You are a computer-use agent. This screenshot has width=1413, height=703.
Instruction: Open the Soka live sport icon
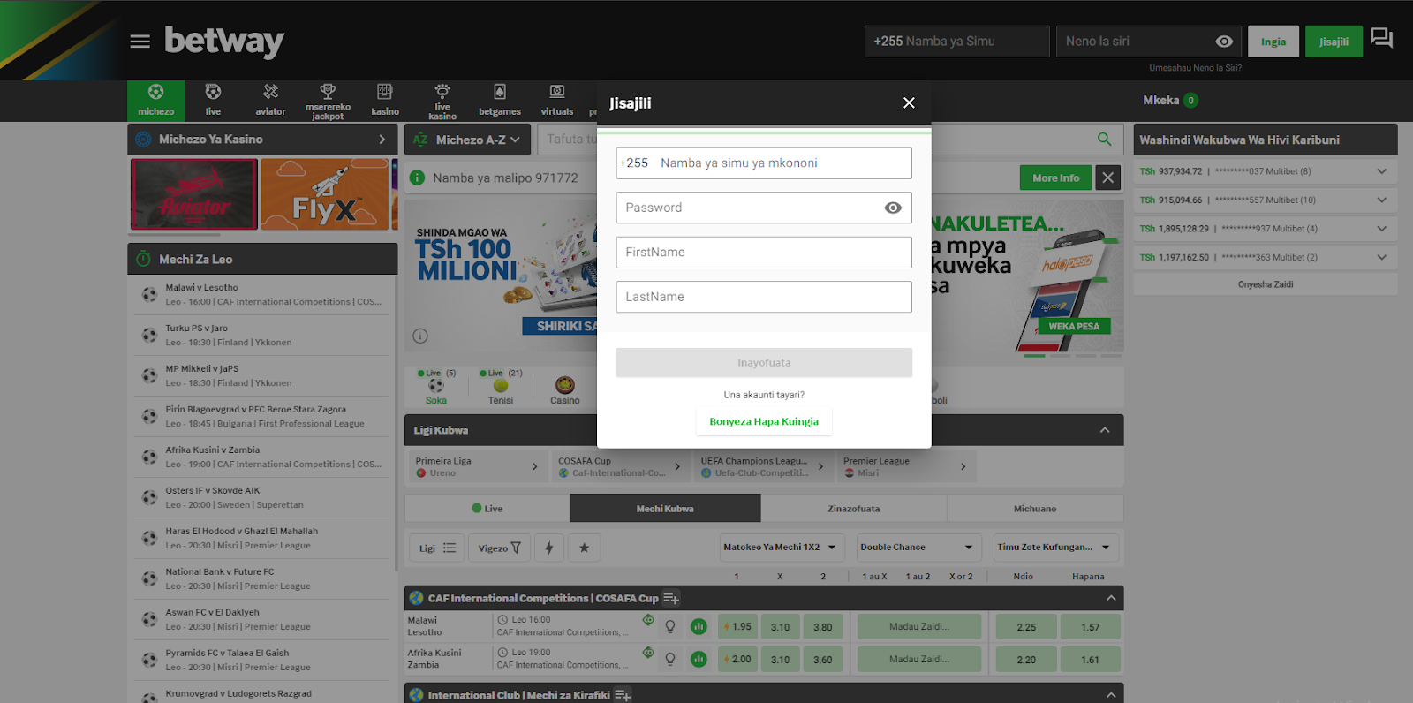(x=436, y=387)
